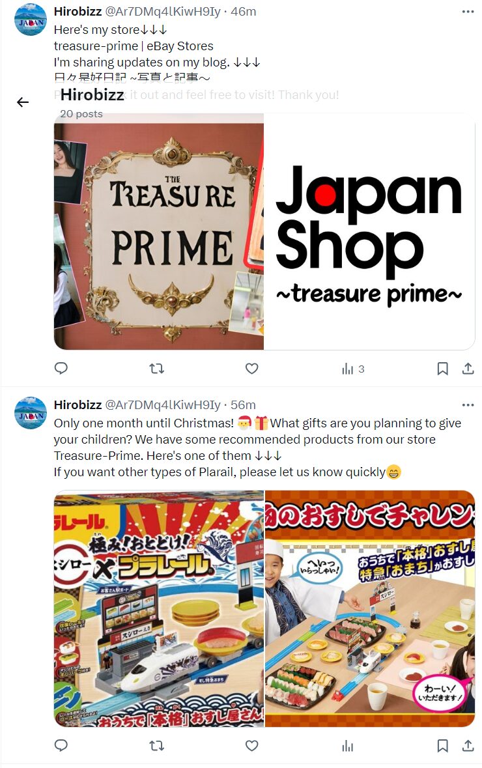Like the first post with Japan Shop image

tap(252, 368)
